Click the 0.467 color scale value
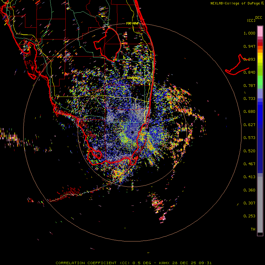Viewport: 265px width, 265px height. click(249, 164)
